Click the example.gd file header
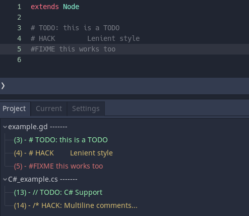This screenshot has width=249, height=216. [38, 127]
